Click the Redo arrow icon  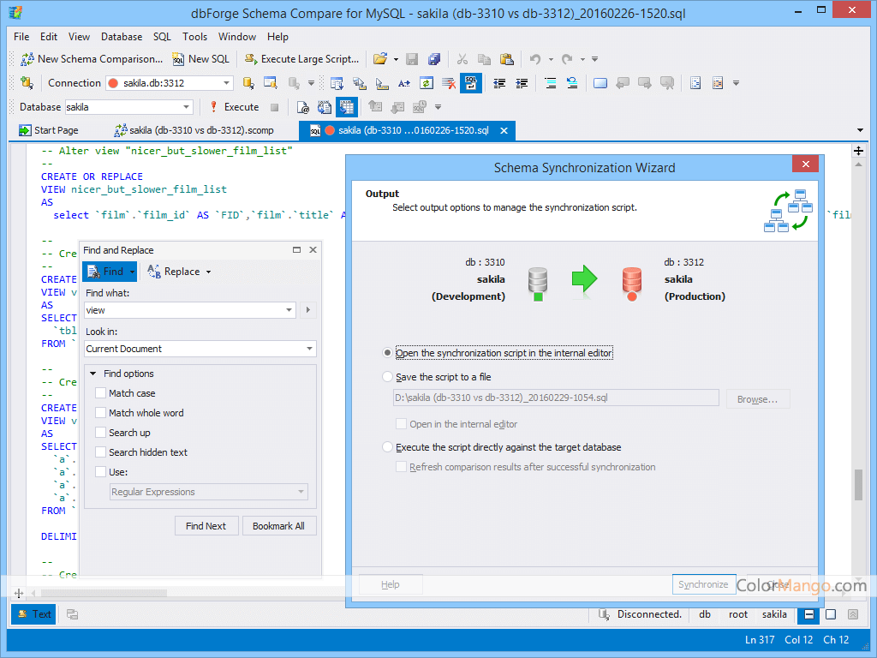[x=567, y=59]
